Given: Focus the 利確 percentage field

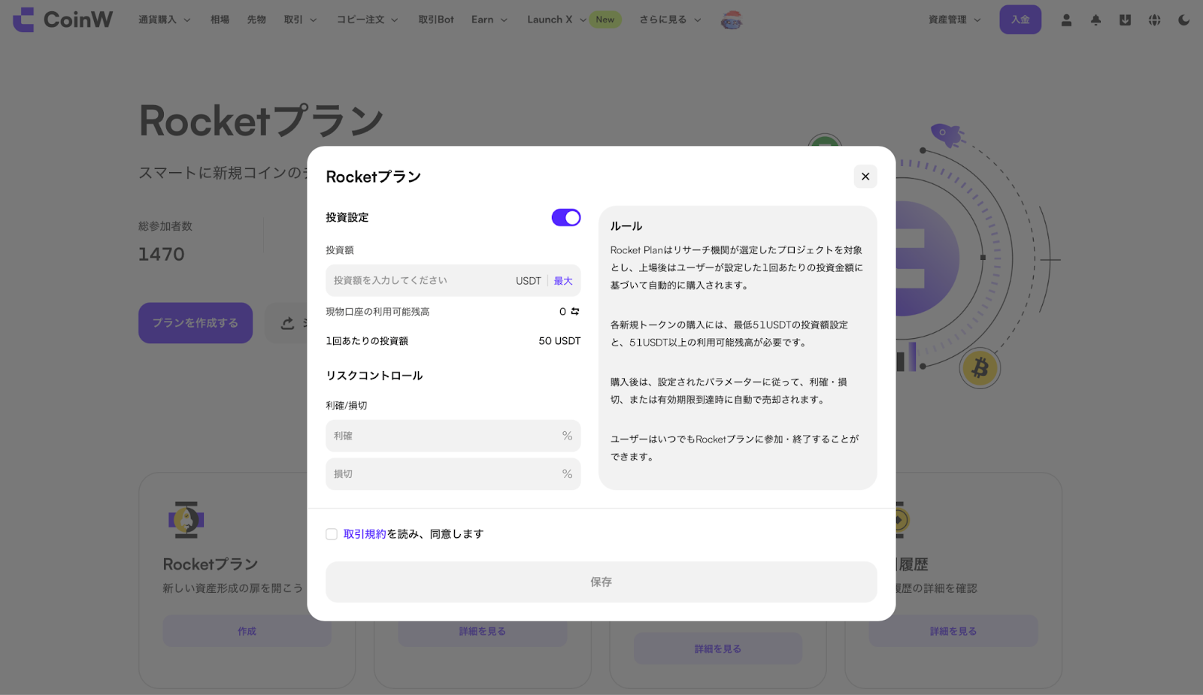Looking at the screenshot, I should (444, 436).
